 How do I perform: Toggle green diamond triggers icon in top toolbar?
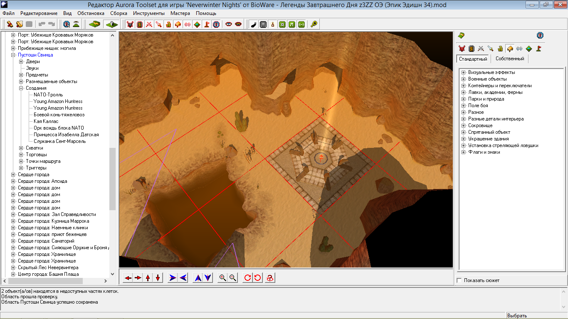pyautogui.click(x=197, y=25)
